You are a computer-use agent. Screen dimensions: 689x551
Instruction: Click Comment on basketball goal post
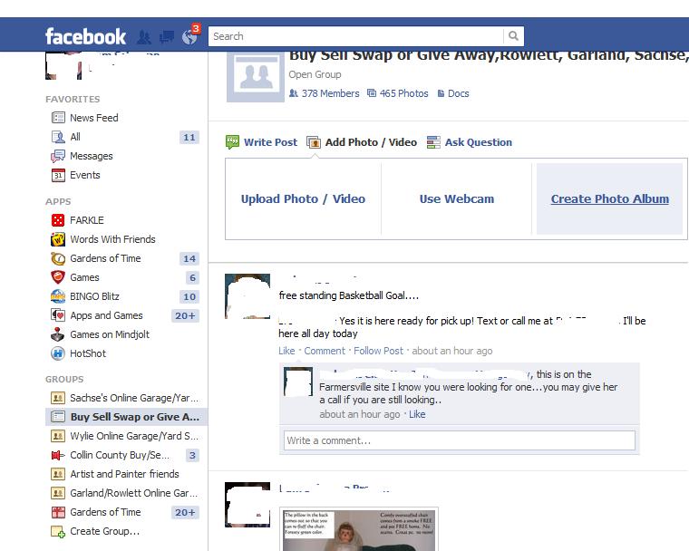tap(325, 351)
